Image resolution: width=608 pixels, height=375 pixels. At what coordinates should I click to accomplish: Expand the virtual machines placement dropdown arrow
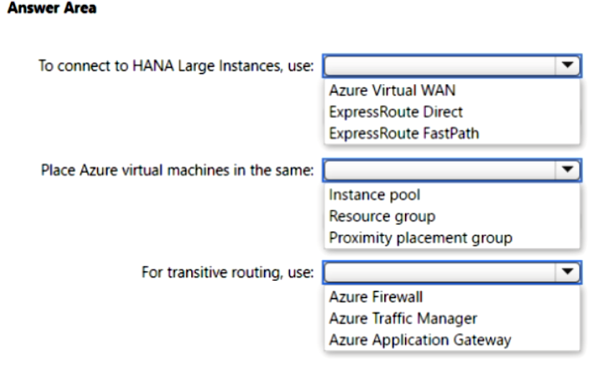click(567, 170)
